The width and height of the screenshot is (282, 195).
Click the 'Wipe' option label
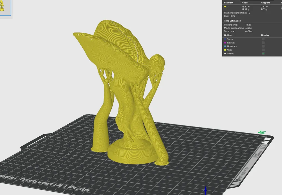[x=230, y=50]
